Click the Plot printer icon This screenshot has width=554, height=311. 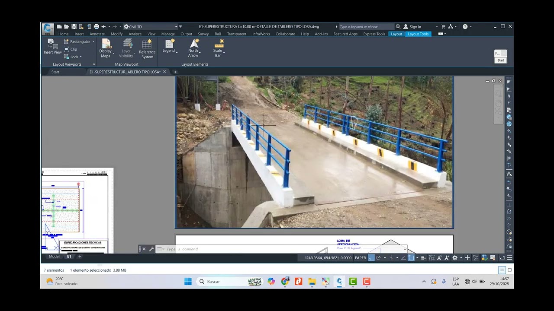(x=96, y=27)
